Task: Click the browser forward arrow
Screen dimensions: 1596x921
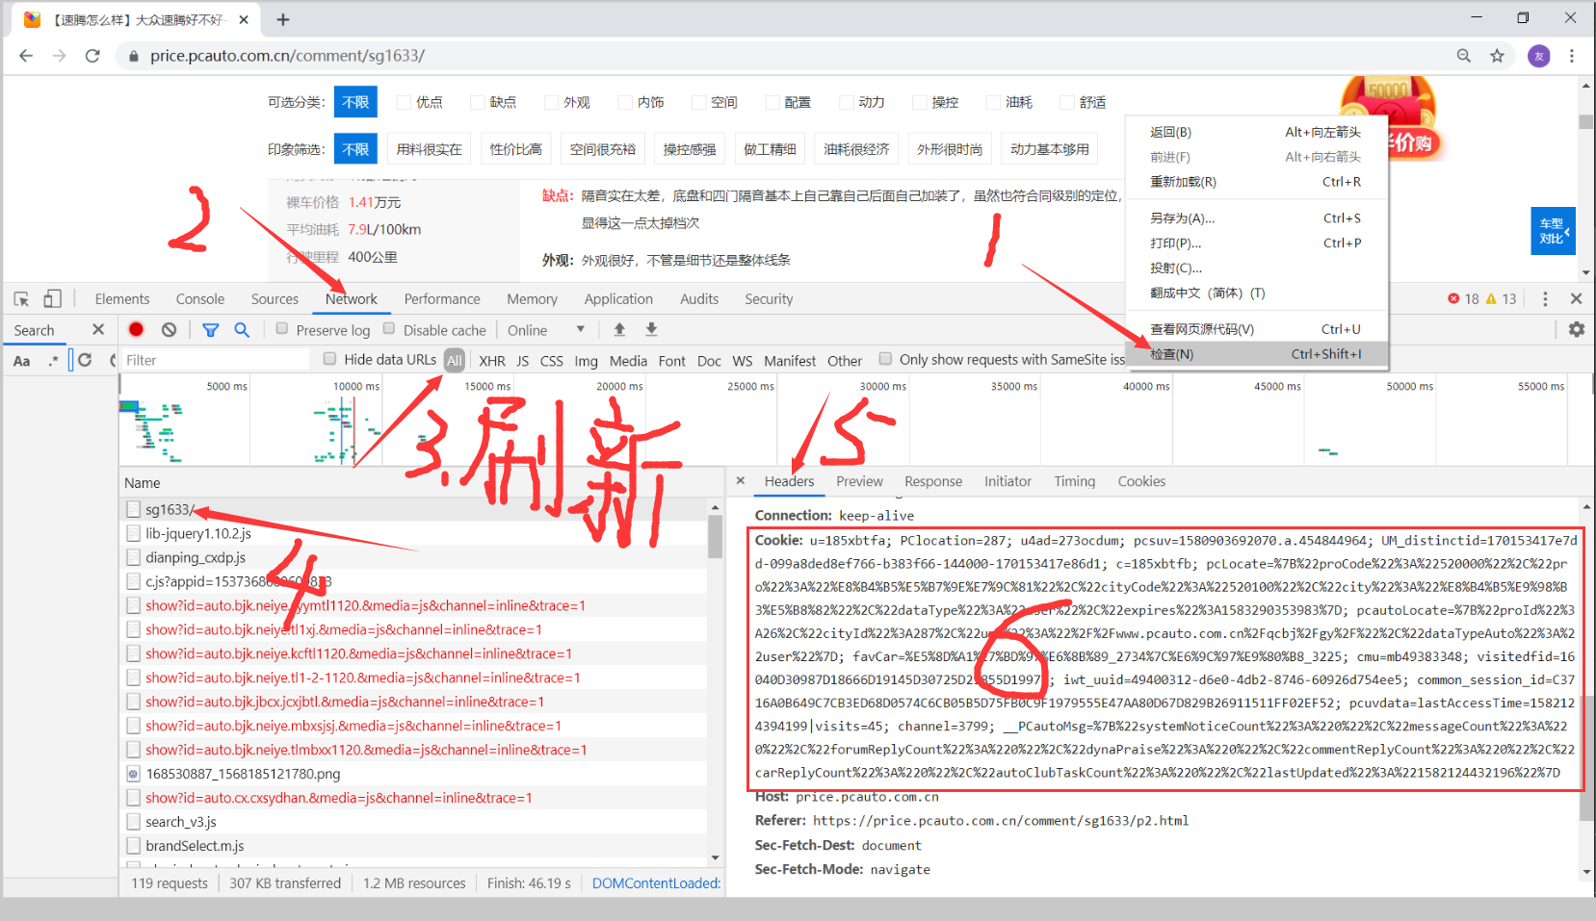Action: tap(60, 56)
